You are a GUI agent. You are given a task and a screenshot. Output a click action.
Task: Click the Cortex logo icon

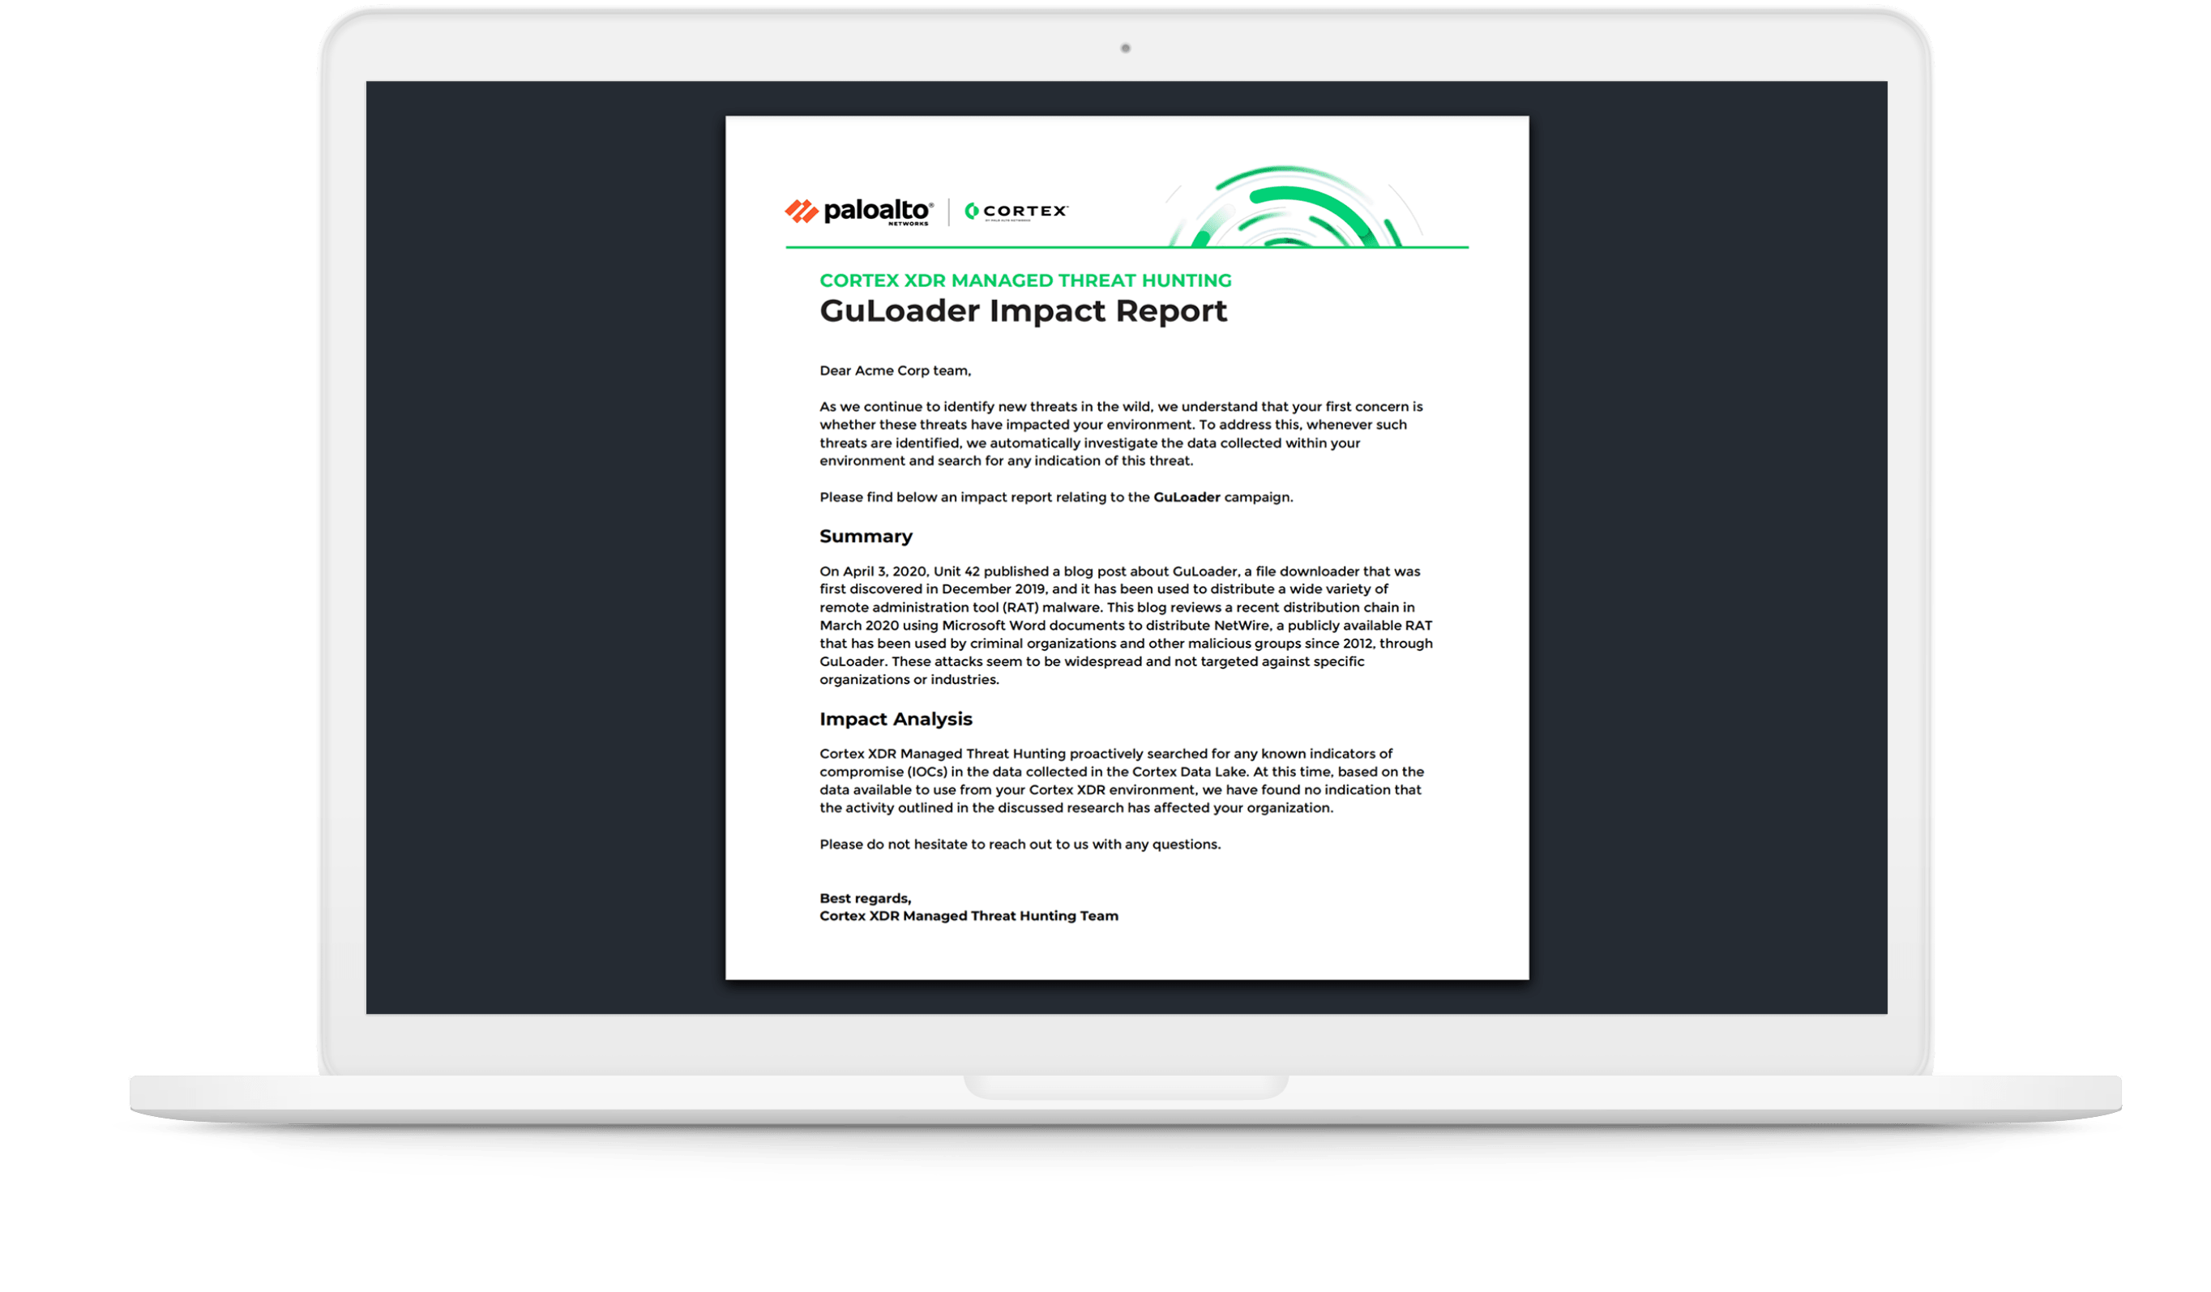971,211
